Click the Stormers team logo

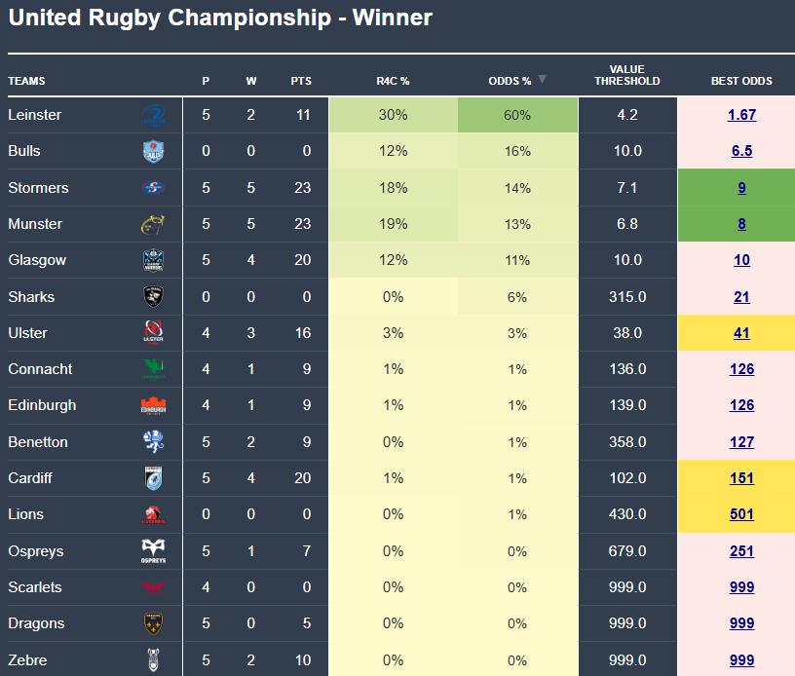click(x=153, y=188)
